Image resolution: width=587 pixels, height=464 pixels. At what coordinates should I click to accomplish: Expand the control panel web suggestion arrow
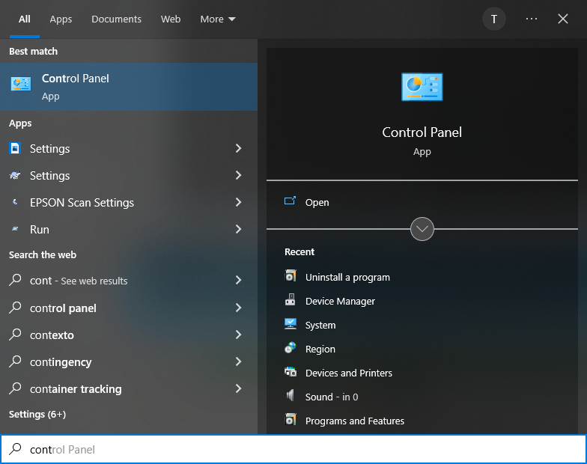click(238, 308)
